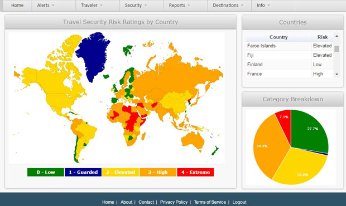This screenshot has height=206, width=346.
Task: Open the Security menu
Action: pos(142,5)
